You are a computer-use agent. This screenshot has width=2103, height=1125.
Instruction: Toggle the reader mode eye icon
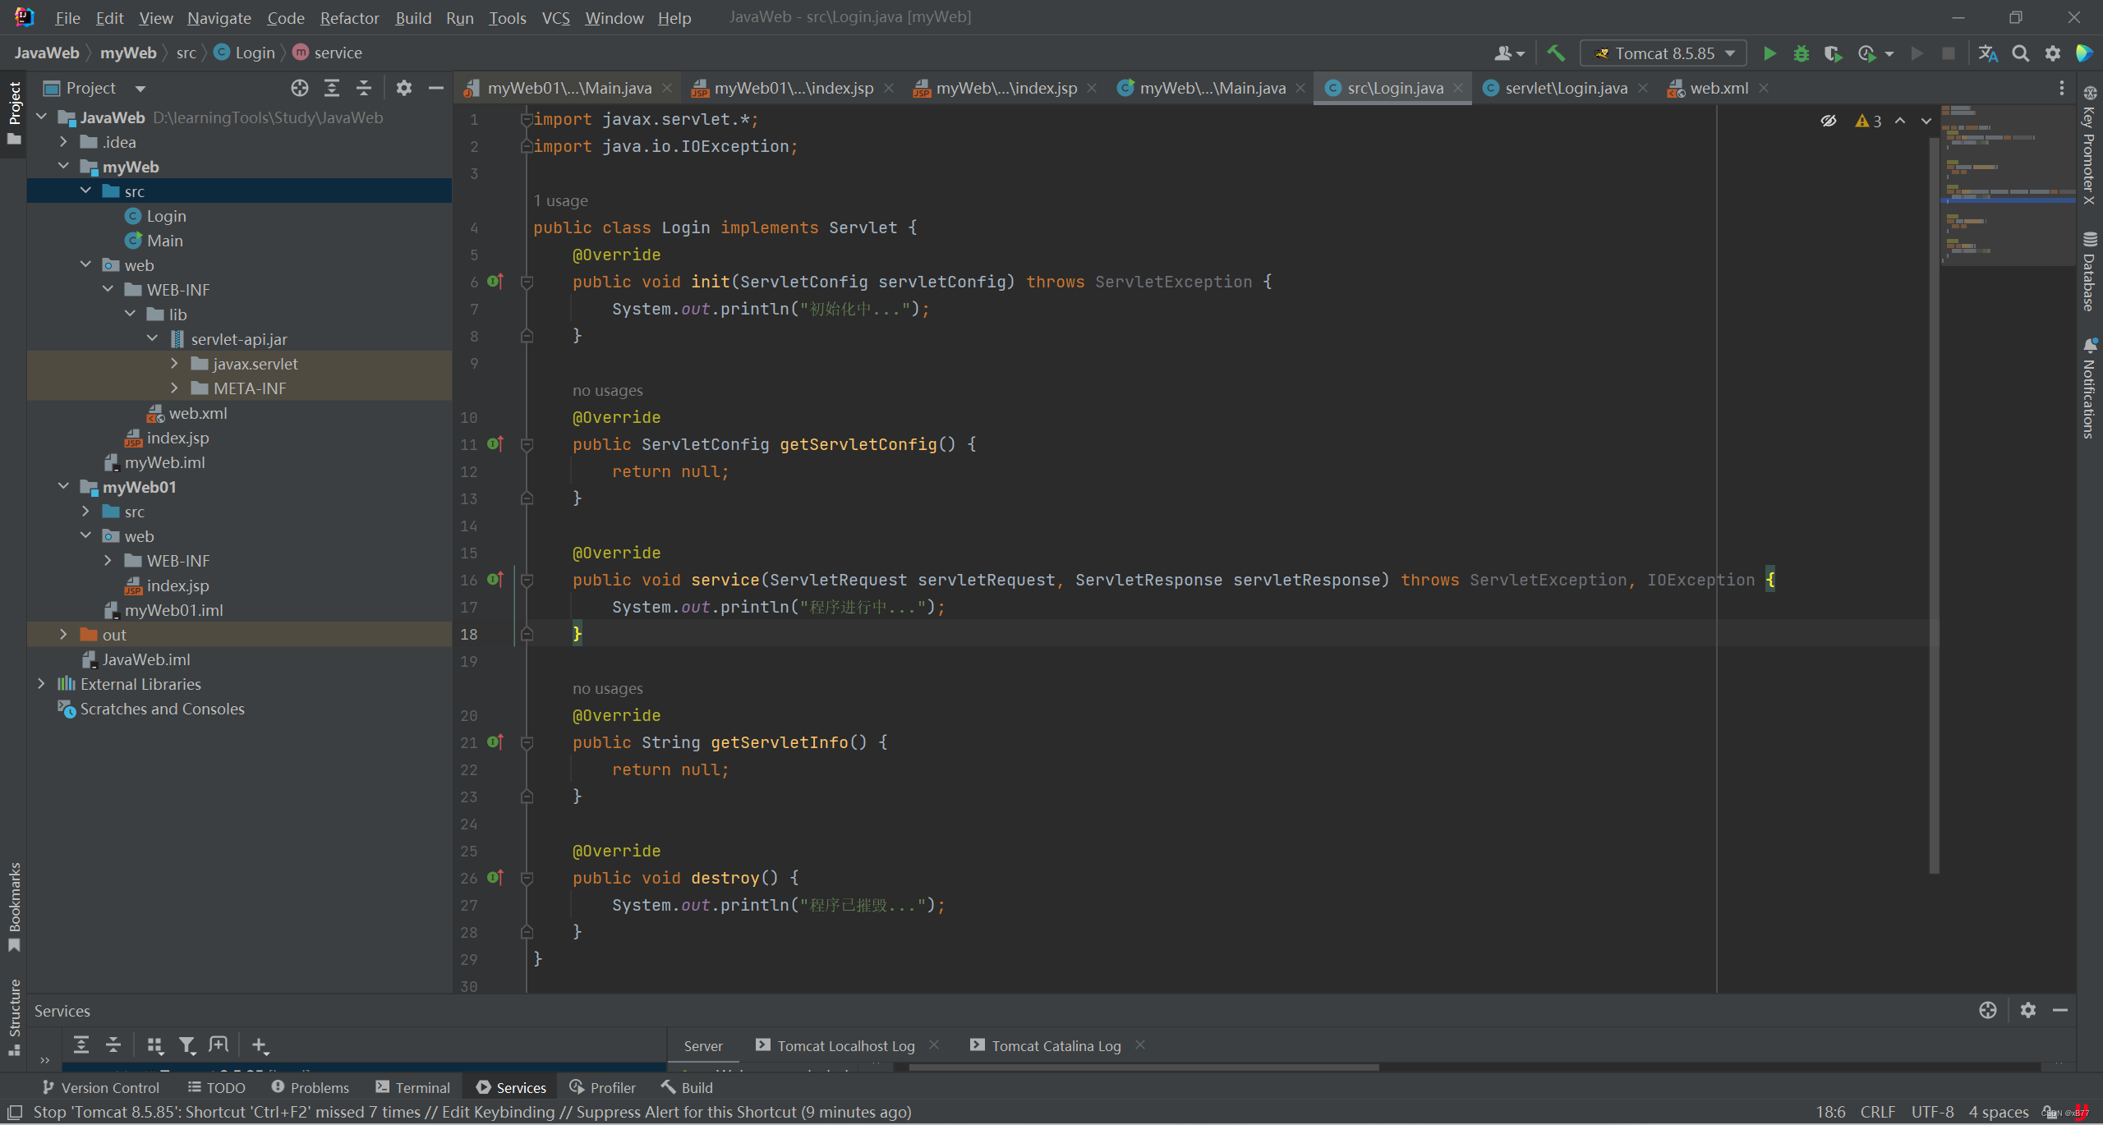[1828, 121]
